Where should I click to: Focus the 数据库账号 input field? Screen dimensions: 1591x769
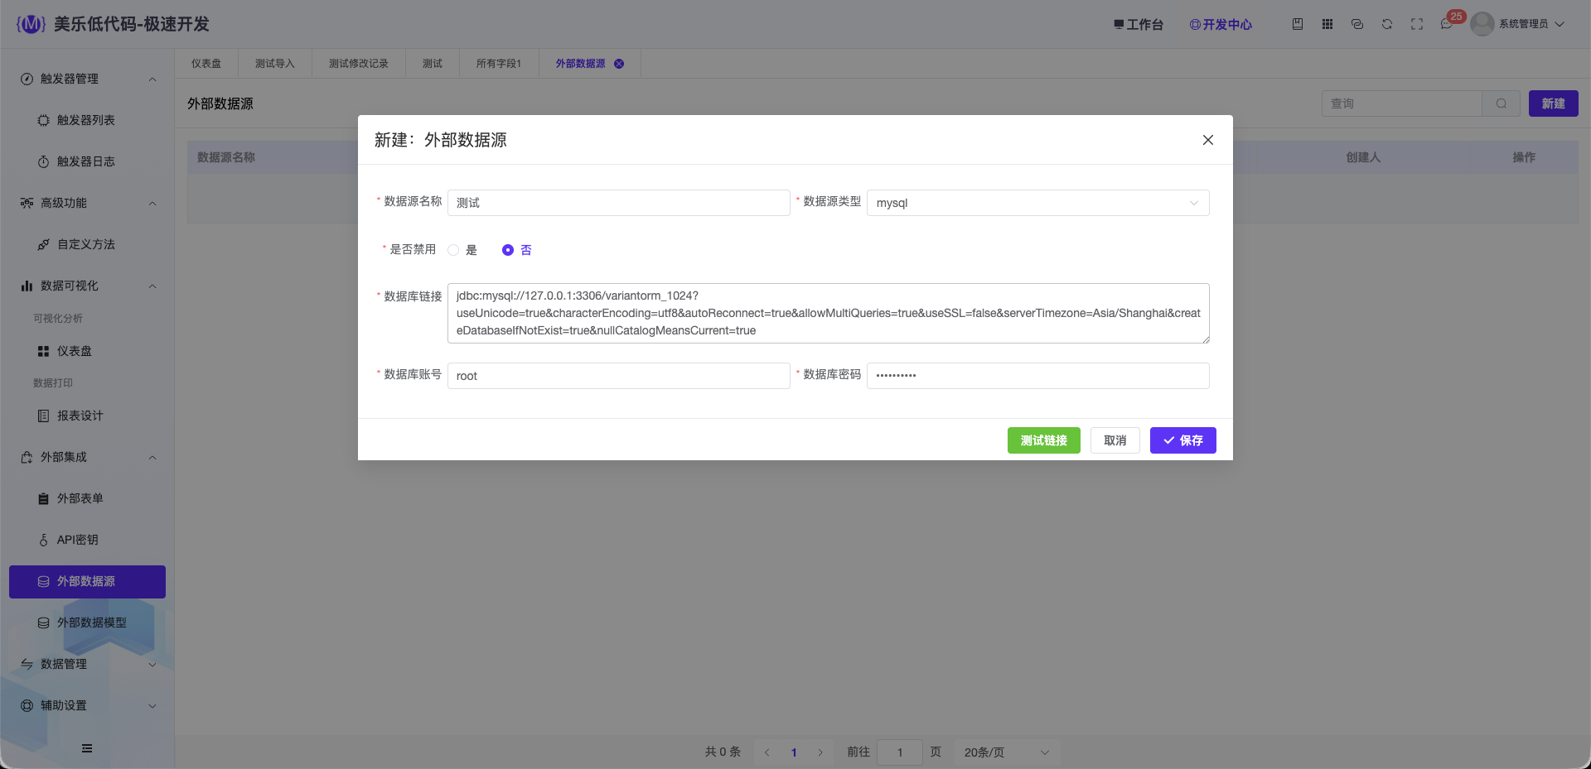coord(619,376)
